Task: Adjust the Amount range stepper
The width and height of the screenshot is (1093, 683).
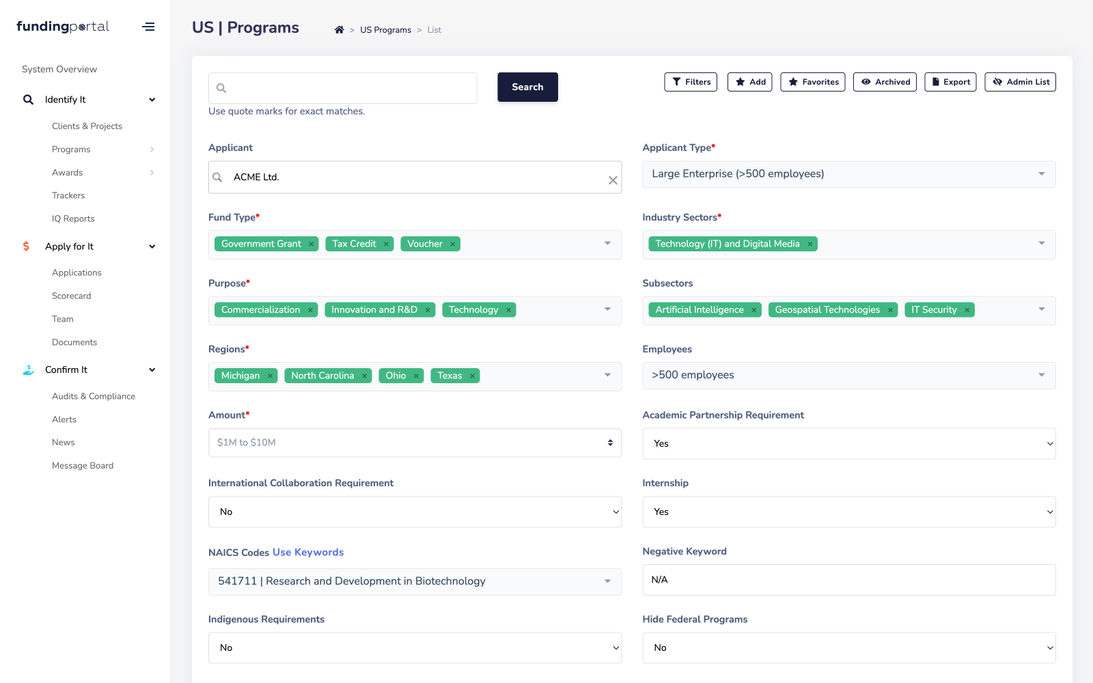Action: point(610,443)
